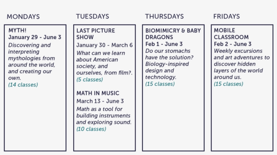Click the January 30 - March 6 date

[x=104, y=45]
